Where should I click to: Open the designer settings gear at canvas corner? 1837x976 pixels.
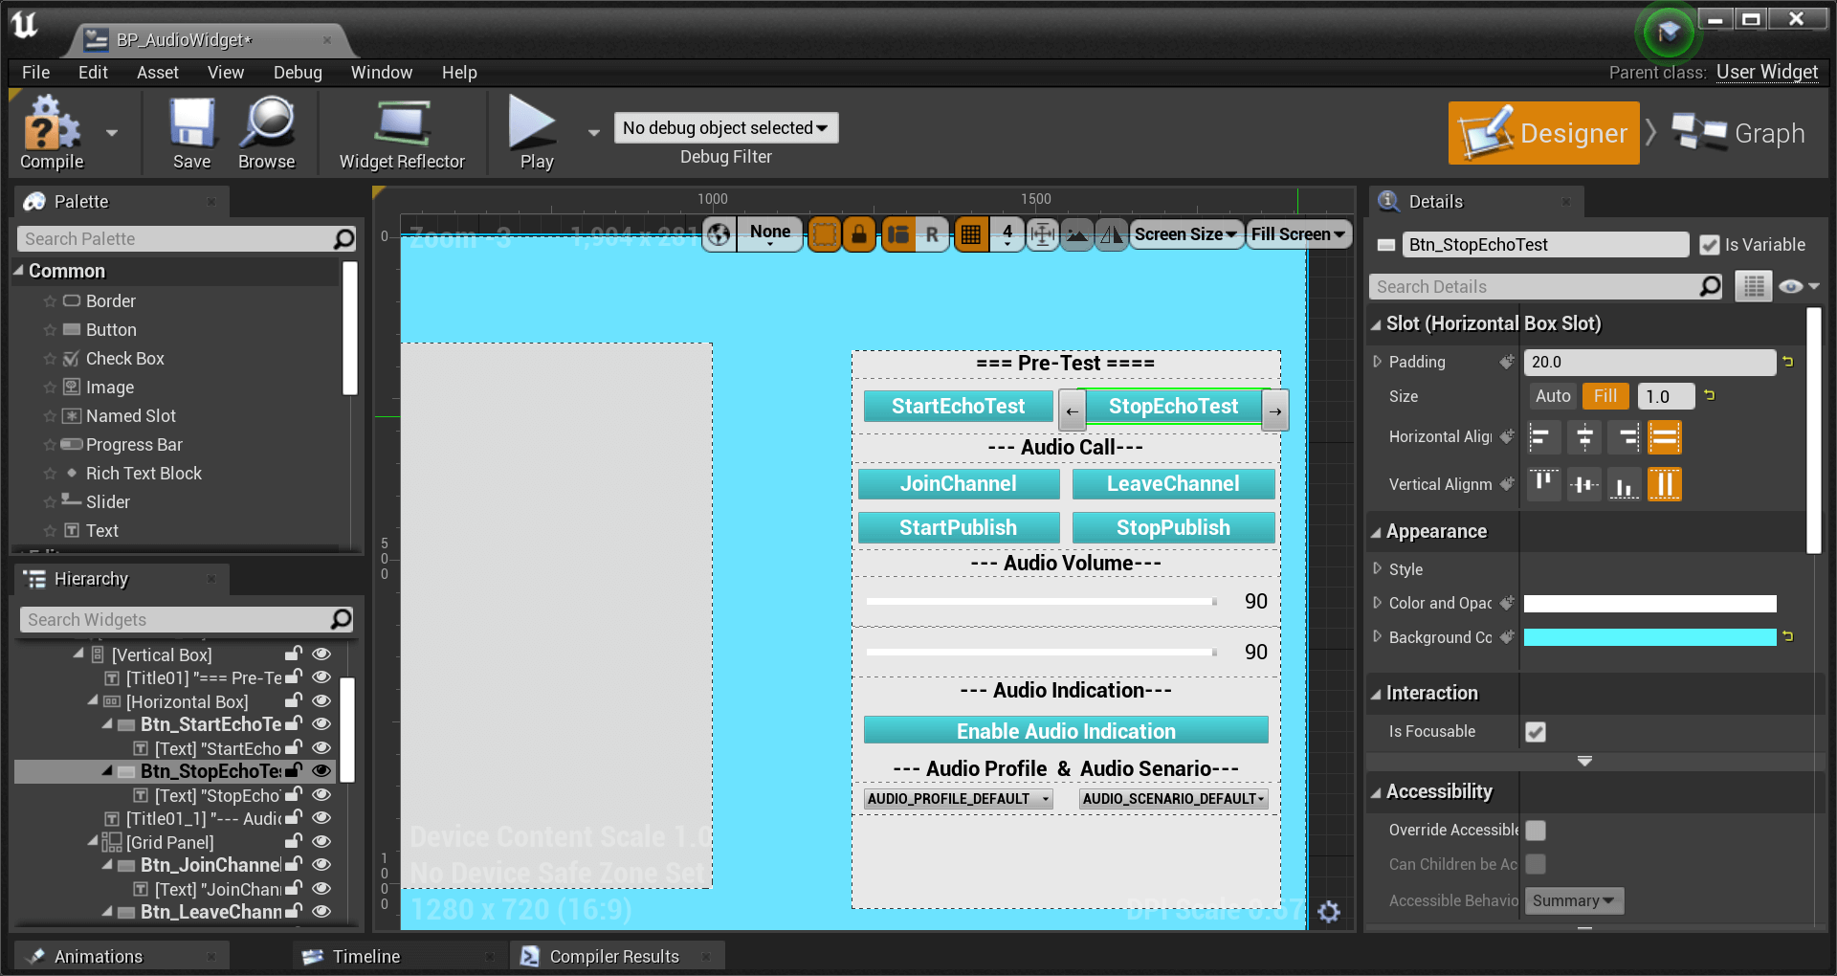click(1329, 912)
